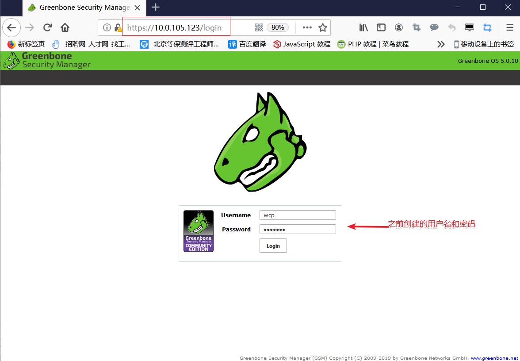Open the chat bubble toolbar icon

point(434,27)
